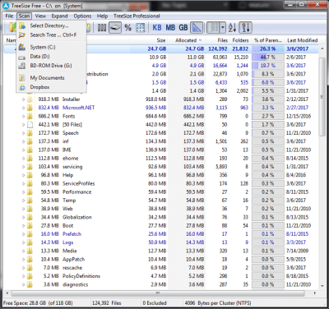Toggle automatic units triangle ruler icon

pos(197,28)
